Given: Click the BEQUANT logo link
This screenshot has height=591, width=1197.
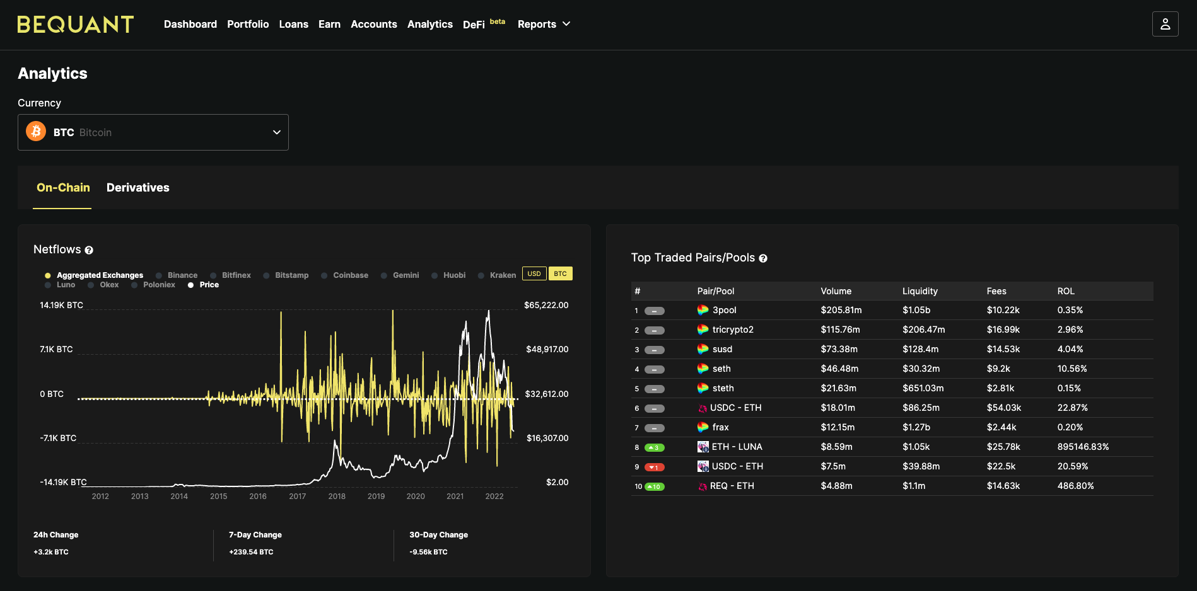Looking at the screenshot, I should tap(76, 24).
